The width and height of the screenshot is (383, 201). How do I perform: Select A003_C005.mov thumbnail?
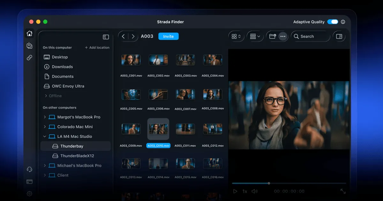tap(131, 94)
